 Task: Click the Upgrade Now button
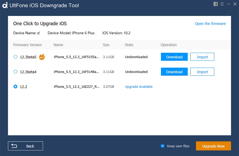[213, 146]
